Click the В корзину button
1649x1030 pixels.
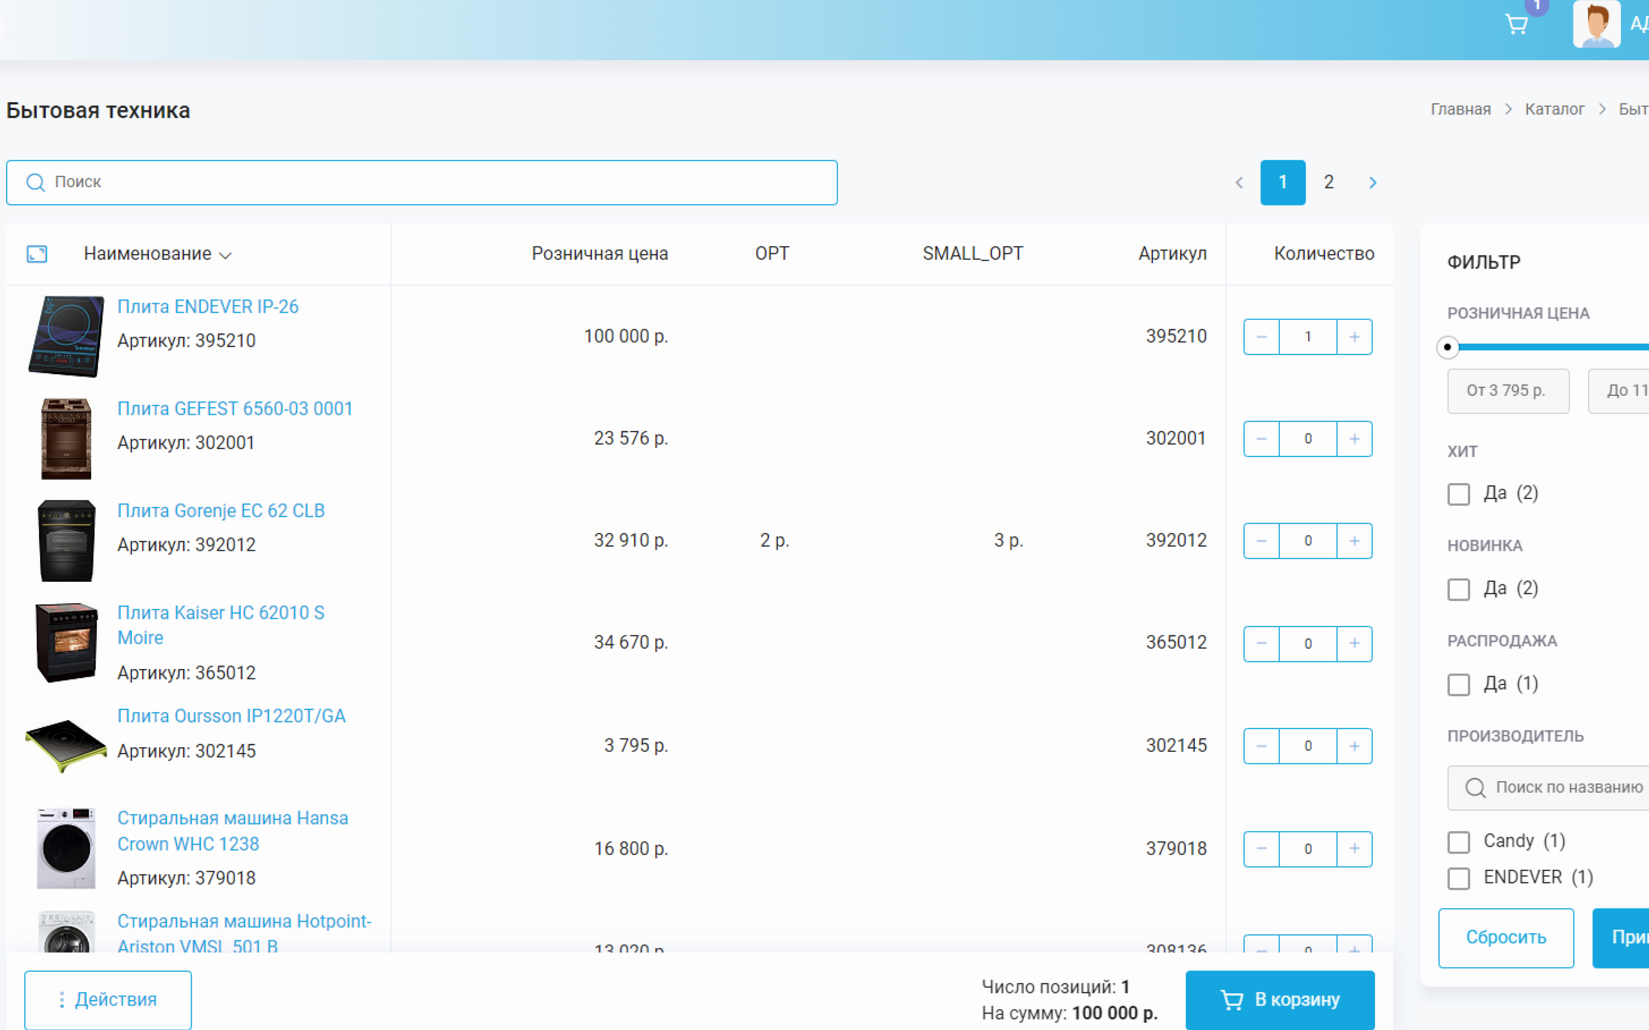click(1280, 1000)
